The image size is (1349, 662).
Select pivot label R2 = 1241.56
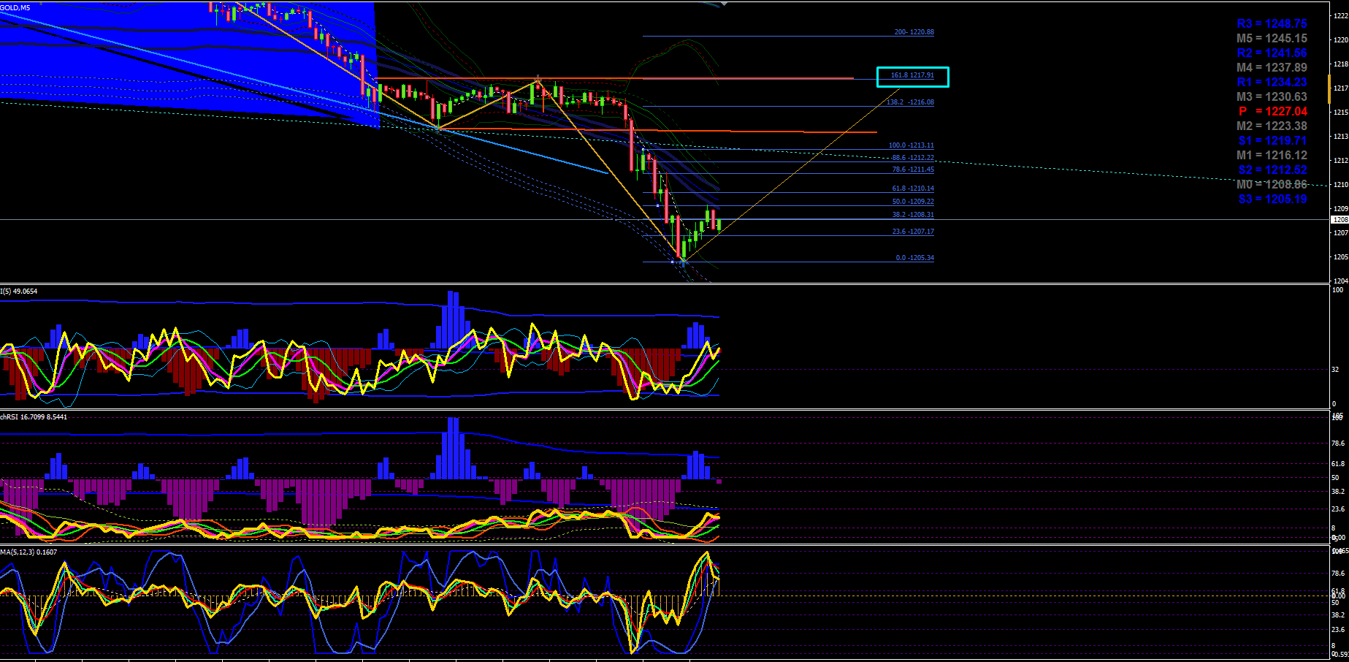(1272, 53)
